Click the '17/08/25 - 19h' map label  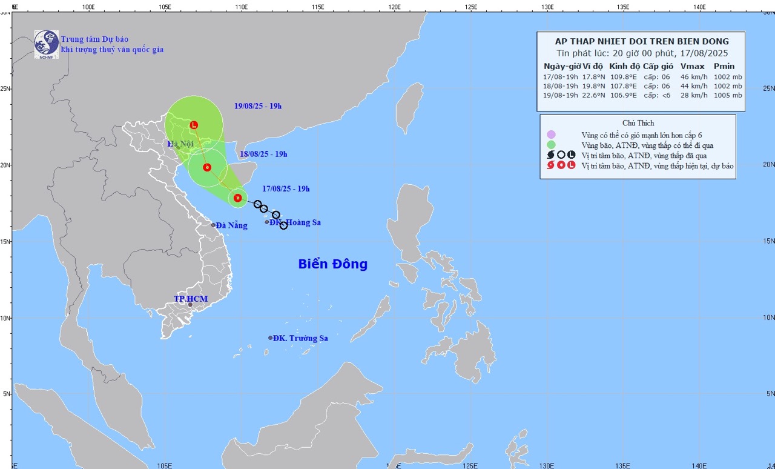coord(286,189)
